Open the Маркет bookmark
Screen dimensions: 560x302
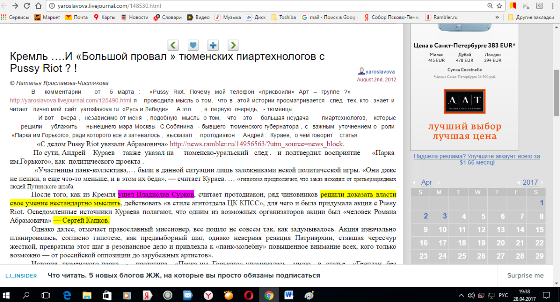[x=48, y=18]
